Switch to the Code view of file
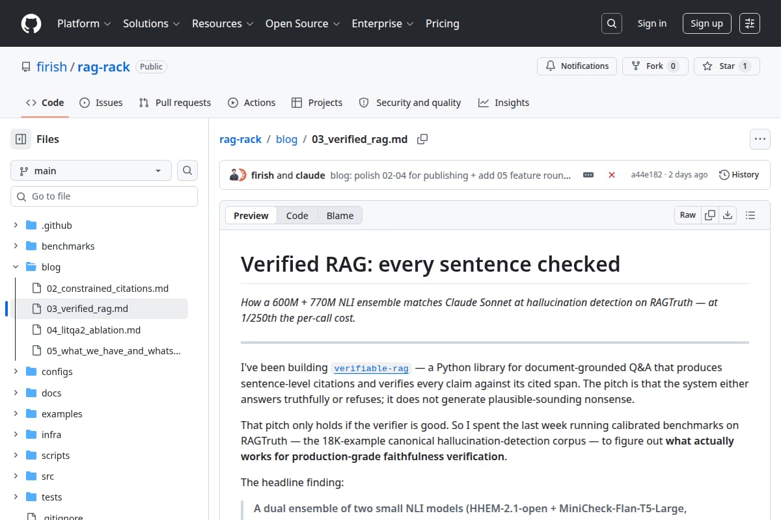Screen dimensions: 781x520 pos(297,216)
